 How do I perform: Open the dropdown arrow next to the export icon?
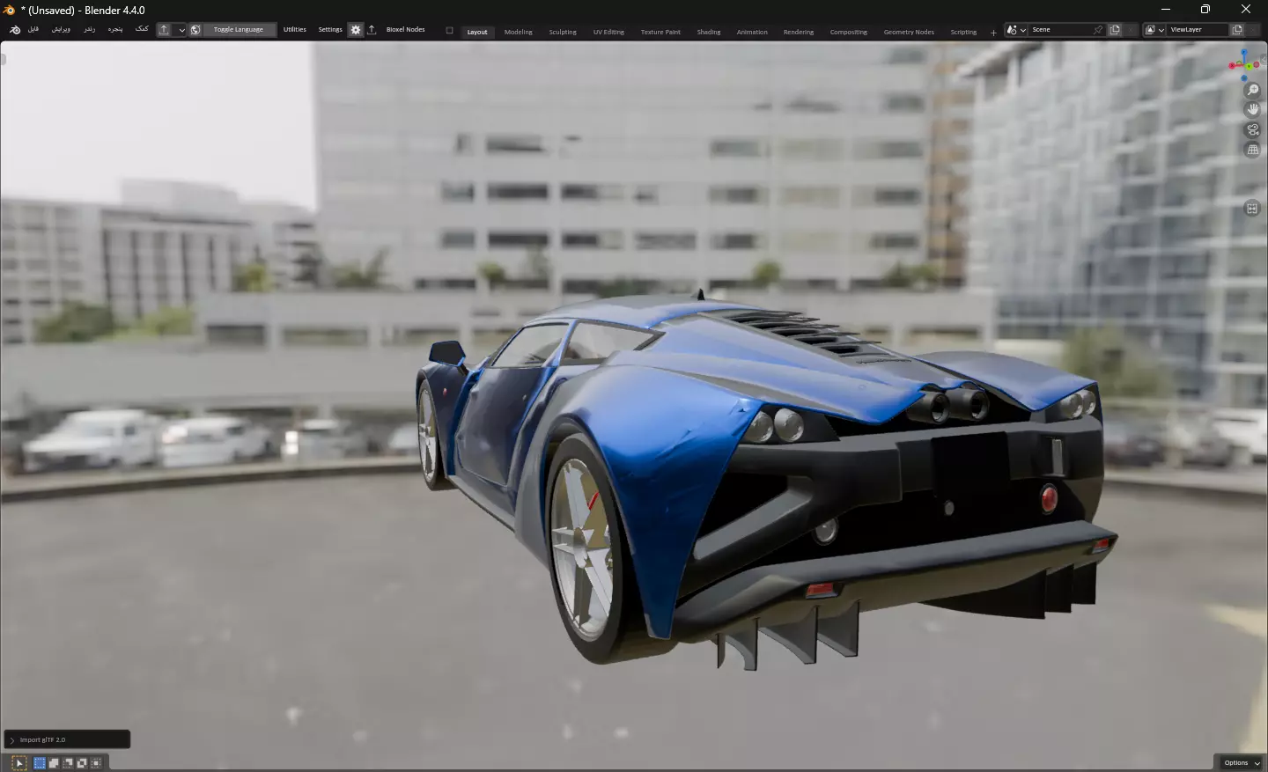pyautogui.click(x=181, y=30)
